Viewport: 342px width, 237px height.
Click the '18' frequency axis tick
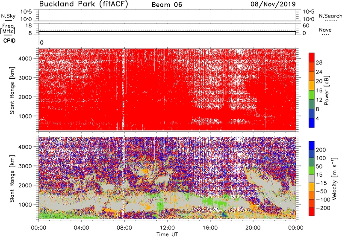29,25
